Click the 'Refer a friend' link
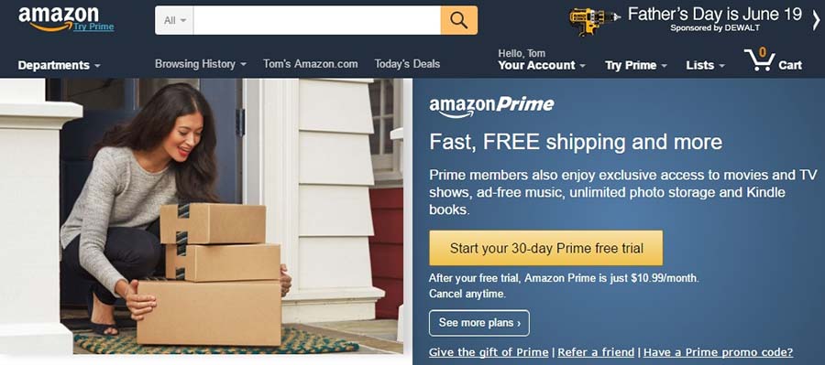Viewport: 825px width, 365px height. click(x=596, y=352)
